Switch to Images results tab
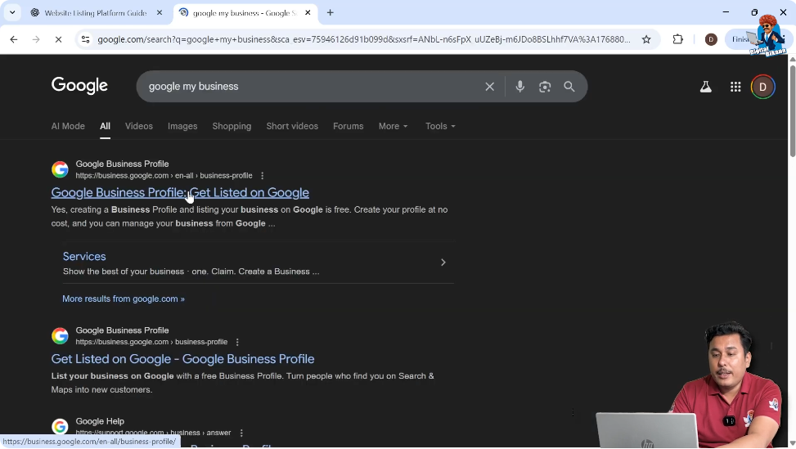Screen dimensions: 796x449 [182, 126]
